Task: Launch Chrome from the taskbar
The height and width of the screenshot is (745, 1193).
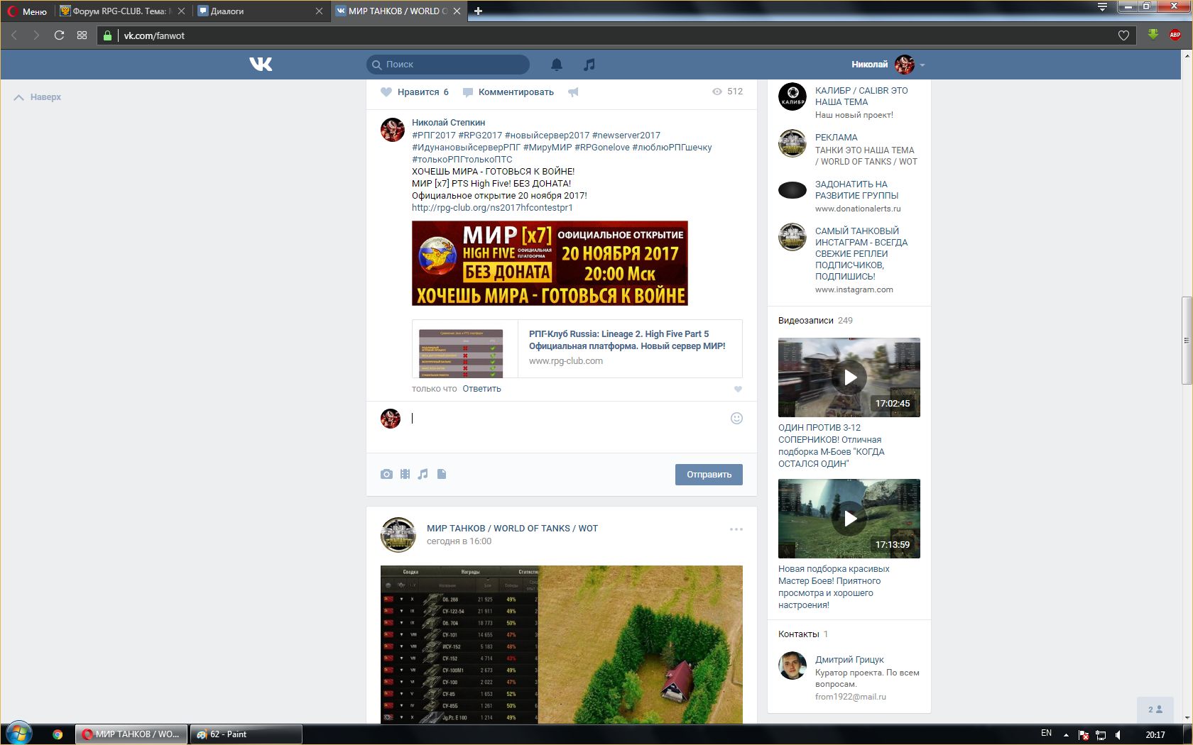Action: pos(58,734)
